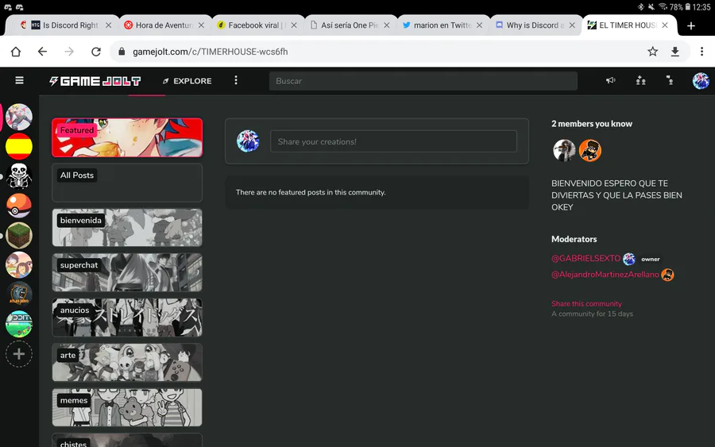
Task: Open the gorilla logo community icon
Action: coord(19,295)
